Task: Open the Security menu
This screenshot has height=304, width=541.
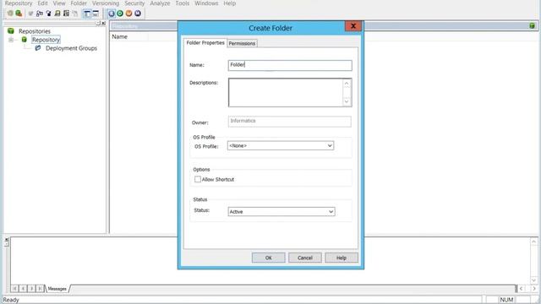Action: click(x=134, y=3)
